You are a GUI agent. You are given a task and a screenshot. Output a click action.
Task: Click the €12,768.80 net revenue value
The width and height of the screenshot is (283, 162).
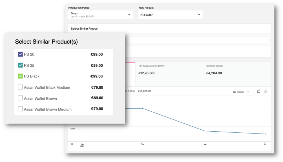(147, 73)
